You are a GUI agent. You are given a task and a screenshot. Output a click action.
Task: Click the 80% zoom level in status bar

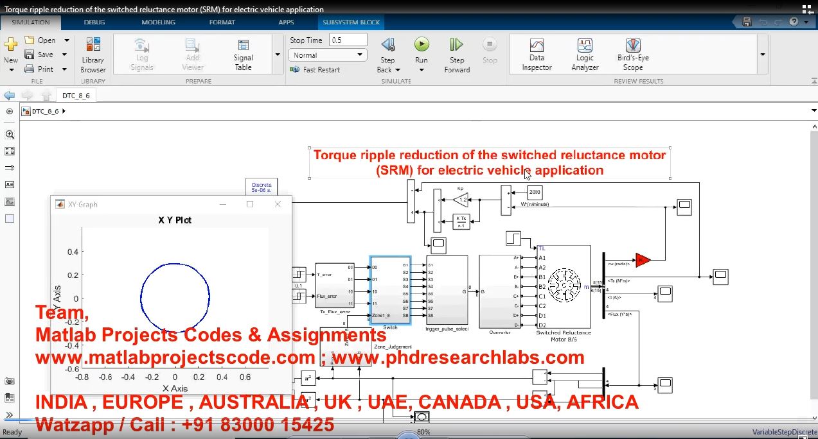coord(423,433)
